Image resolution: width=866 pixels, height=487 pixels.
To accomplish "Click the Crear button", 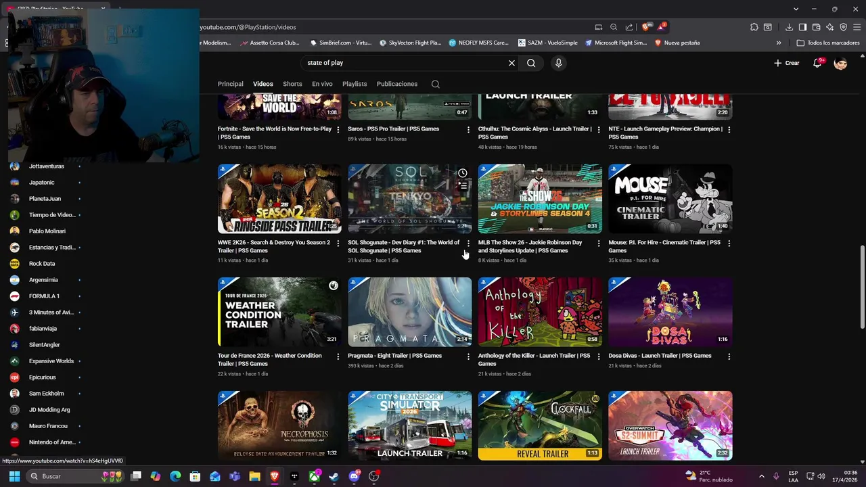I will click(x=787, y=63).
